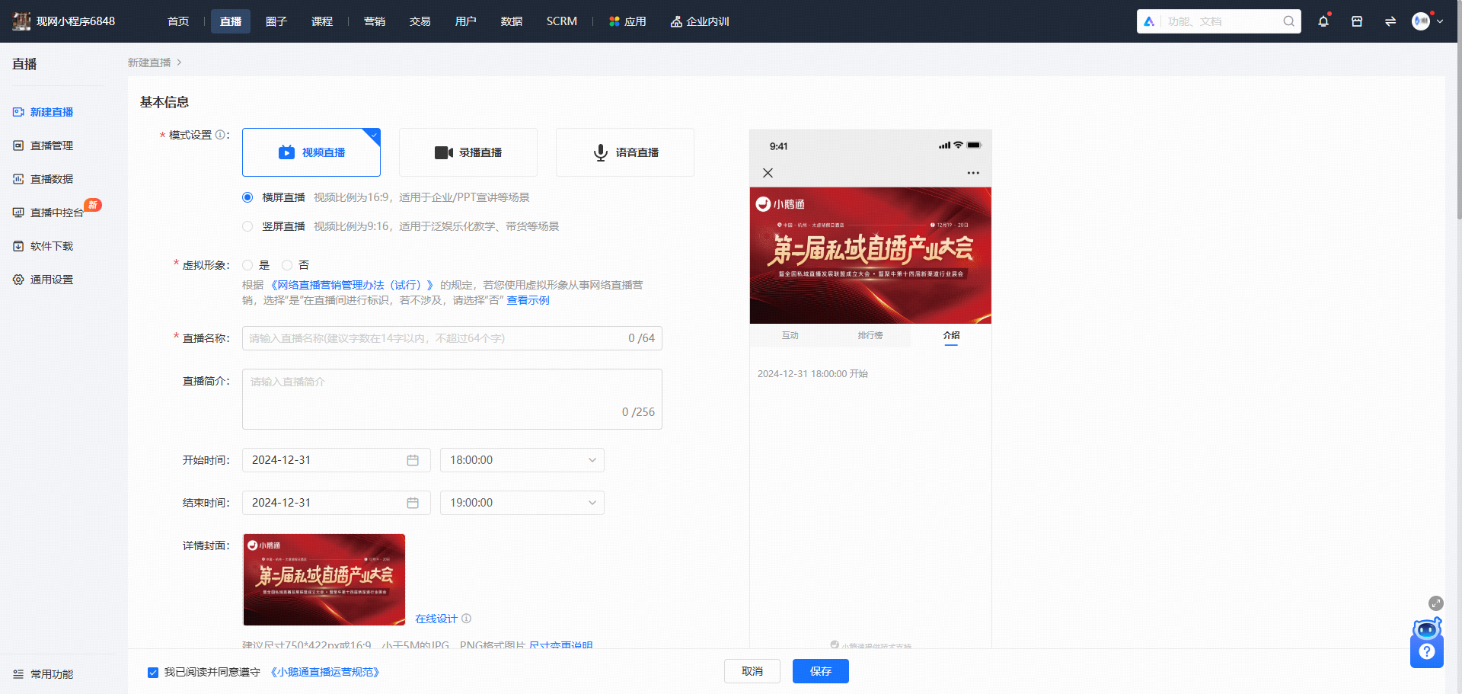The height and width of the screenshot is (694, 1462).
Task: Click the 直播名称 input field
Action: tap(452, 338)
